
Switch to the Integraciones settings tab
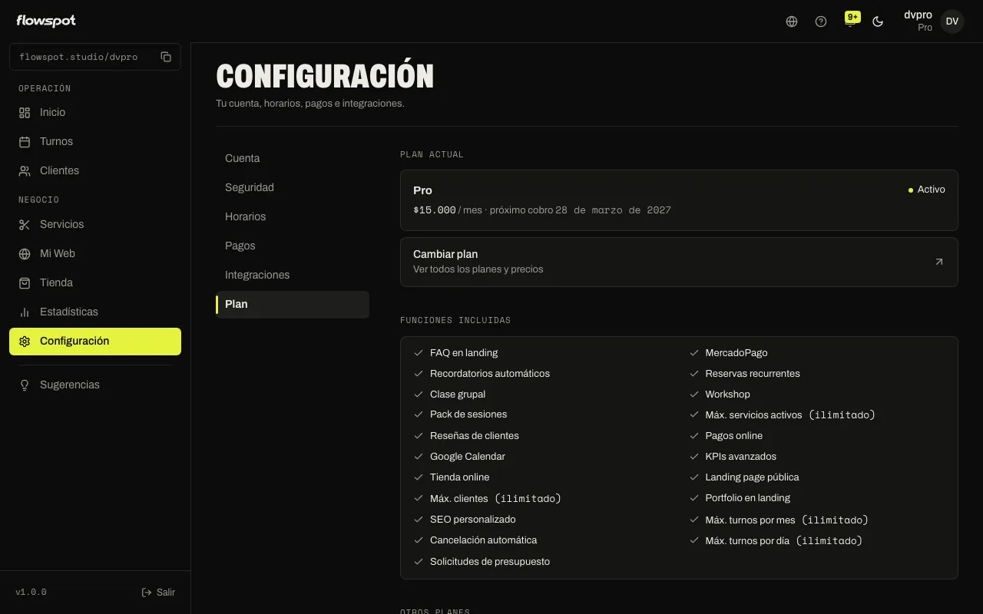pyautogui.click(x=293, y=275)
